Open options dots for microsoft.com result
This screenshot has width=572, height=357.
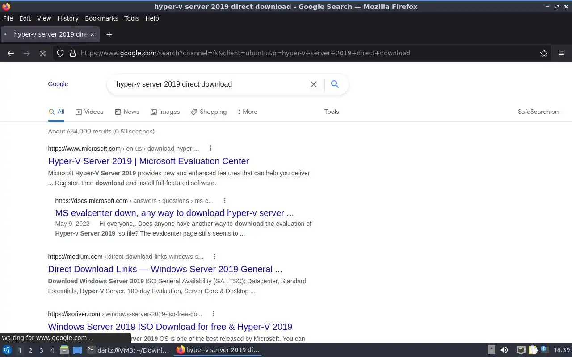[210, 149]
